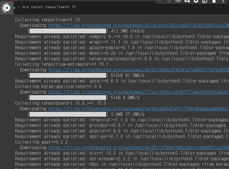The height and width of the screenshot is (169, 229).
Task: Open more cell actions menu
Action: (223, 1)
